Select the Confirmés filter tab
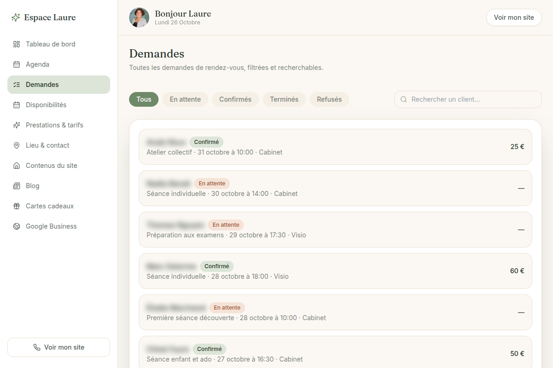Screen dimensions: 553x368 [x=235, y=99]
